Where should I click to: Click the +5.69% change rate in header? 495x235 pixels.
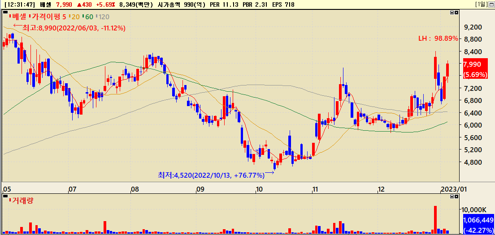106,5
